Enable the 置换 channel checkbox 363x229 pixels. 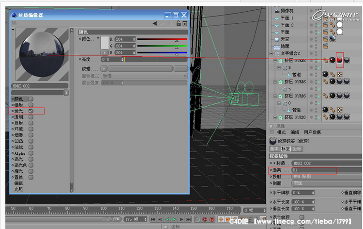coord(31,177)
